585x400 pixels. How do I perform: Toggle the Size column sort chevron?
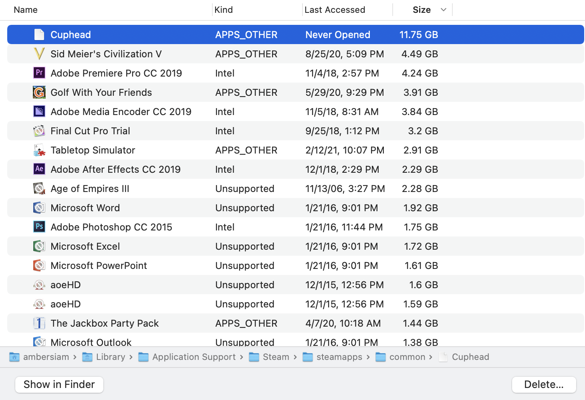pyautogui.click(x=443, y=10)
